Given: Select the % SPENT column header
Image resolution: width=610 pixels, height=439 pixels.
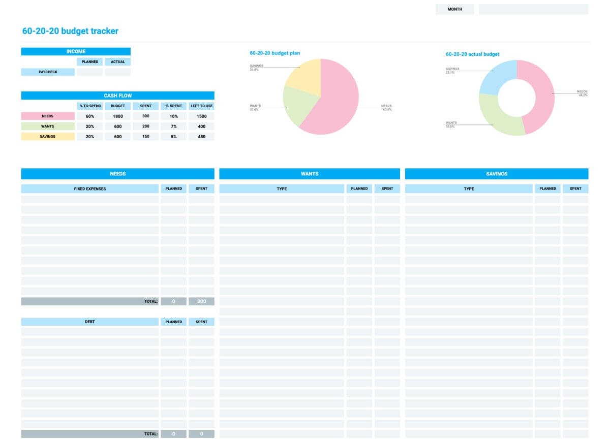Looking at the screenshot, I should click(173, 106).
